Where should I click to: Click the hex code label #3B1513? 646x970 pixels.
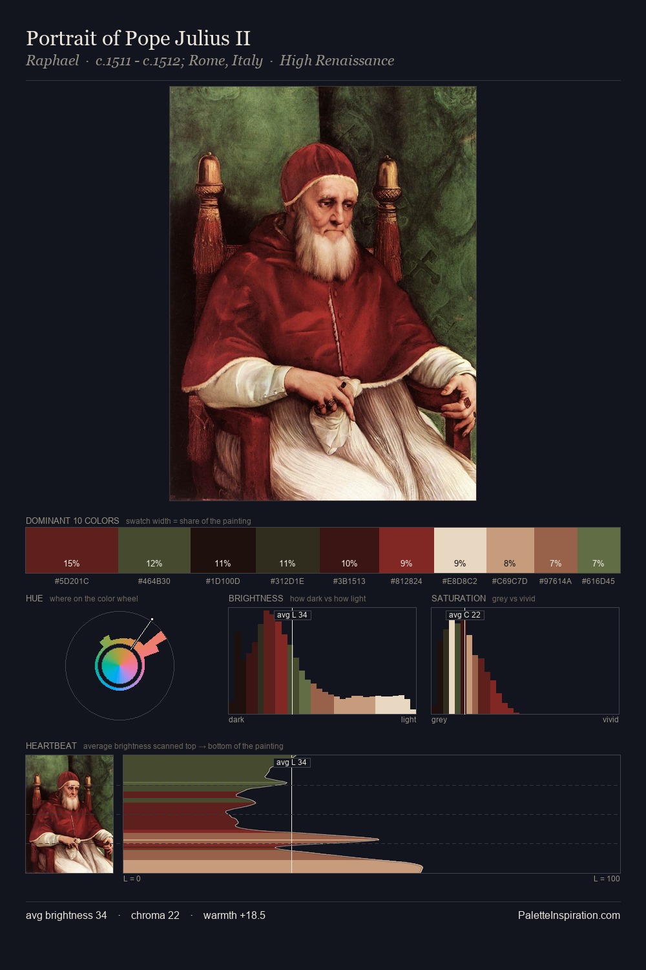coord(349,581)
